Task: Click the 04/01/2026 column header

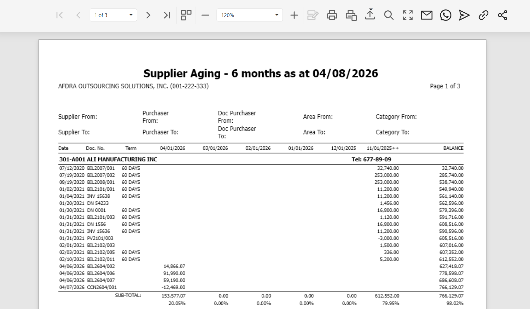Action: pyautogui.click(x=172, y=148)
